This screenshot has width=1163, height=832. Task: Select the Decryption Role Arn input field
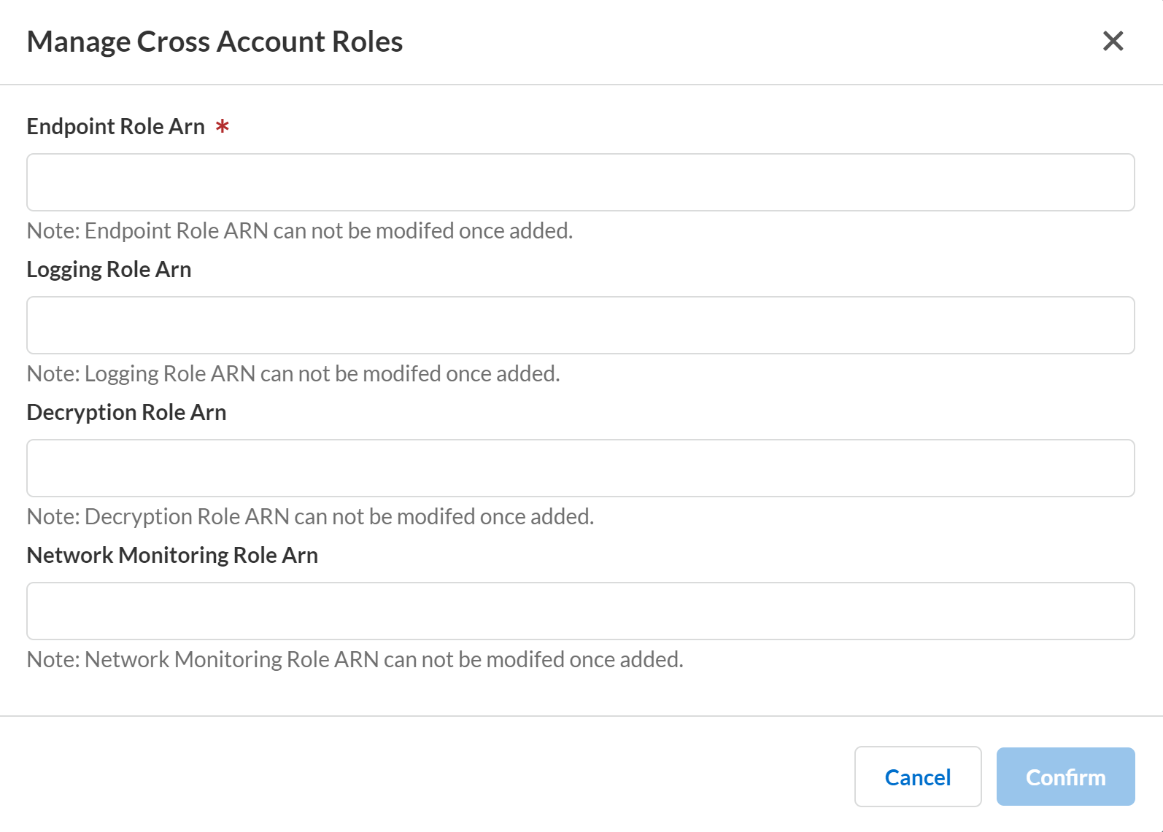(580, 468)
